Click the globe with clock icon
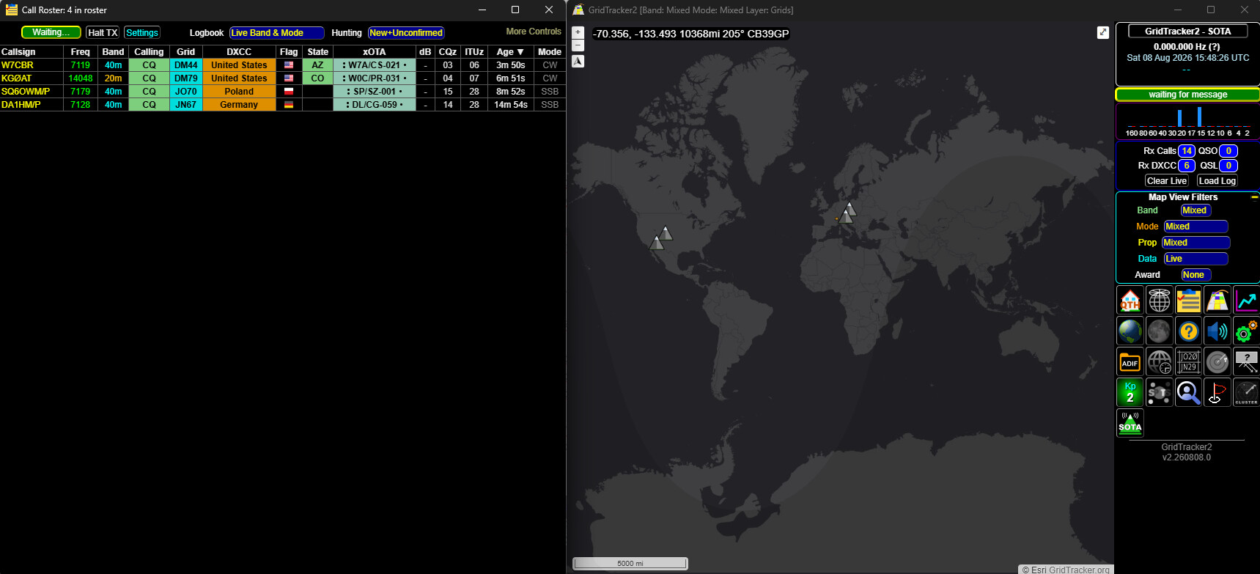 [1160, 362]
